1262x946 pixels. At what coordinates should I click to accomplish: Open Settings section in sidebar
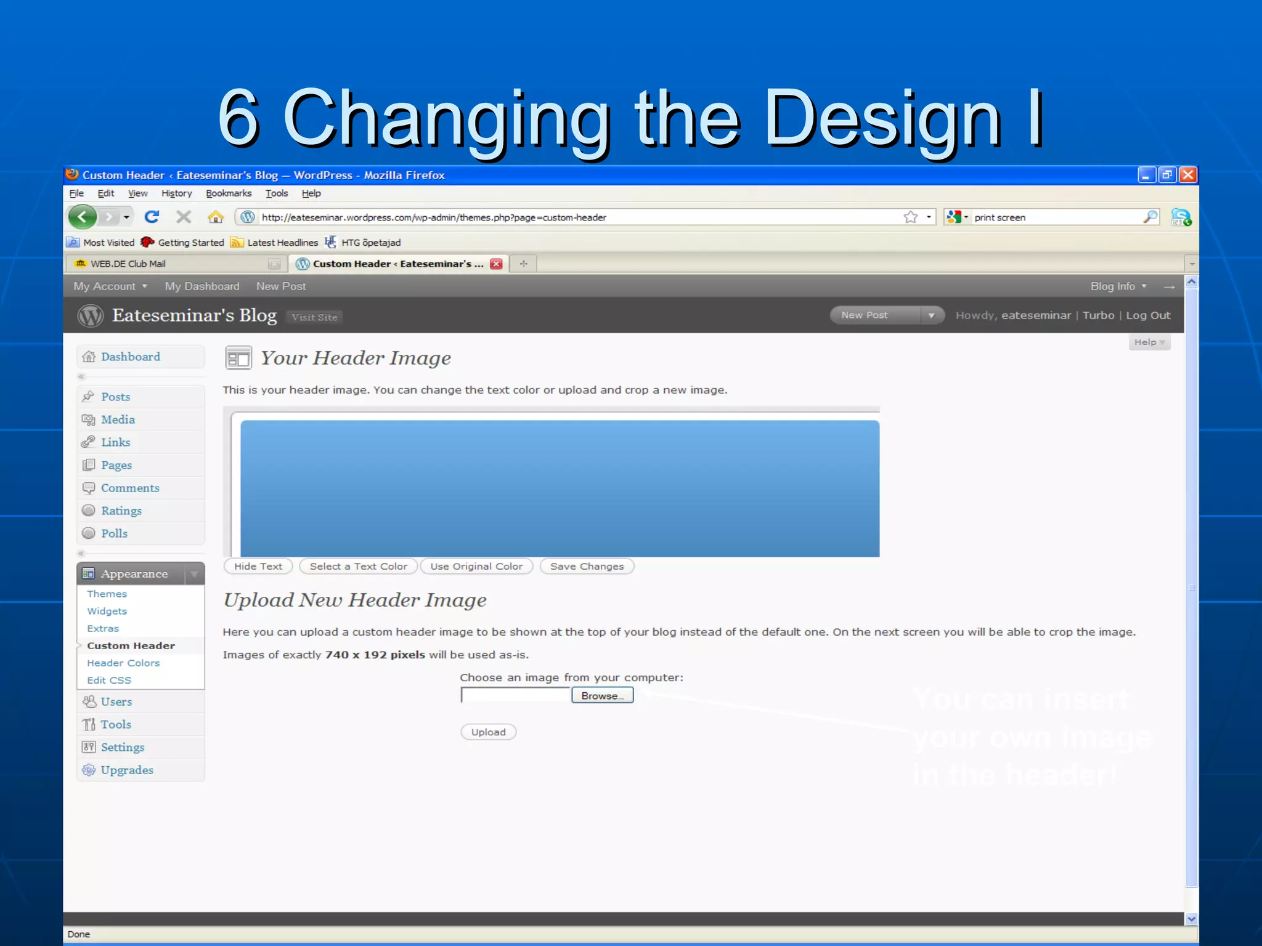tap(140, 747)
